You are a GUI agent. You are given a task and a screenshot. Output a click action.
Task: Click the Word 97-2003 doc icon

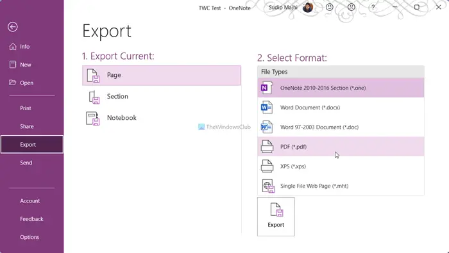pyautogui.click(x=267, y=127)
